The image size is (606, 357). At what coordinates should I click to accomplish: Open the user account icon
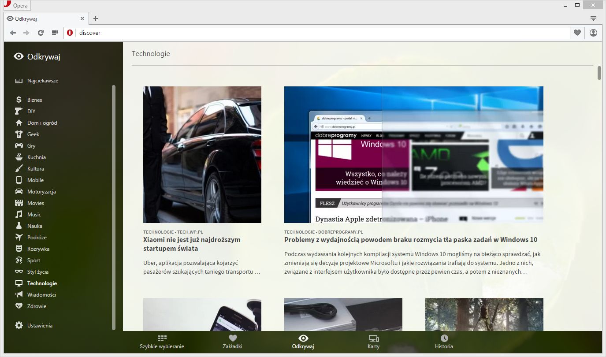point(593,33)
